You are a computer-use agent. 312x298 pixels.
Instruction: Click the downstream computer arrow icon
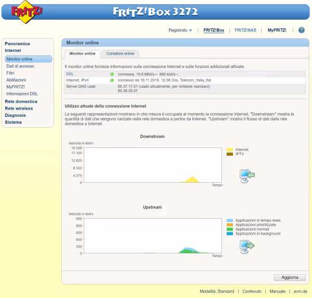(x=247, y=176)
